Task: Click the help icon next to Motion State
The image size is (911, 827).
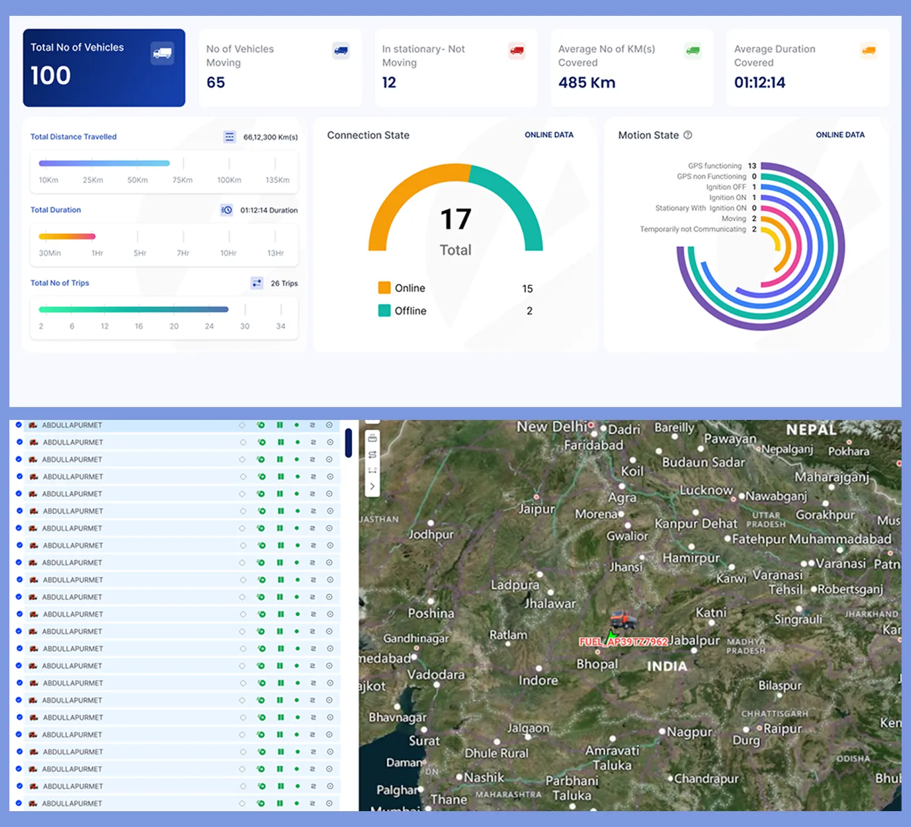Action: [688, 135]
